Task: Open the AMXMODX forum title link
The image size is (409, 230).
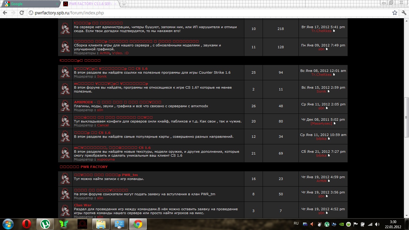Action: coord(117,102)
